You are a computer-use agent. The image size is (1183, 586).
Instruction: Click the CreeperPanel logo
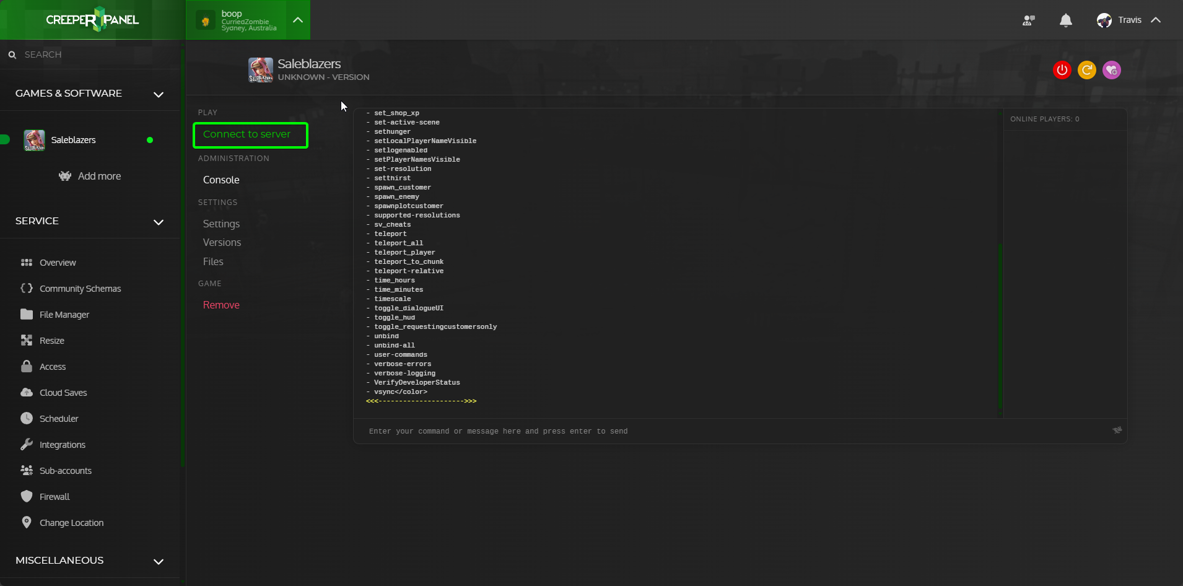click(x=92, y=20)
